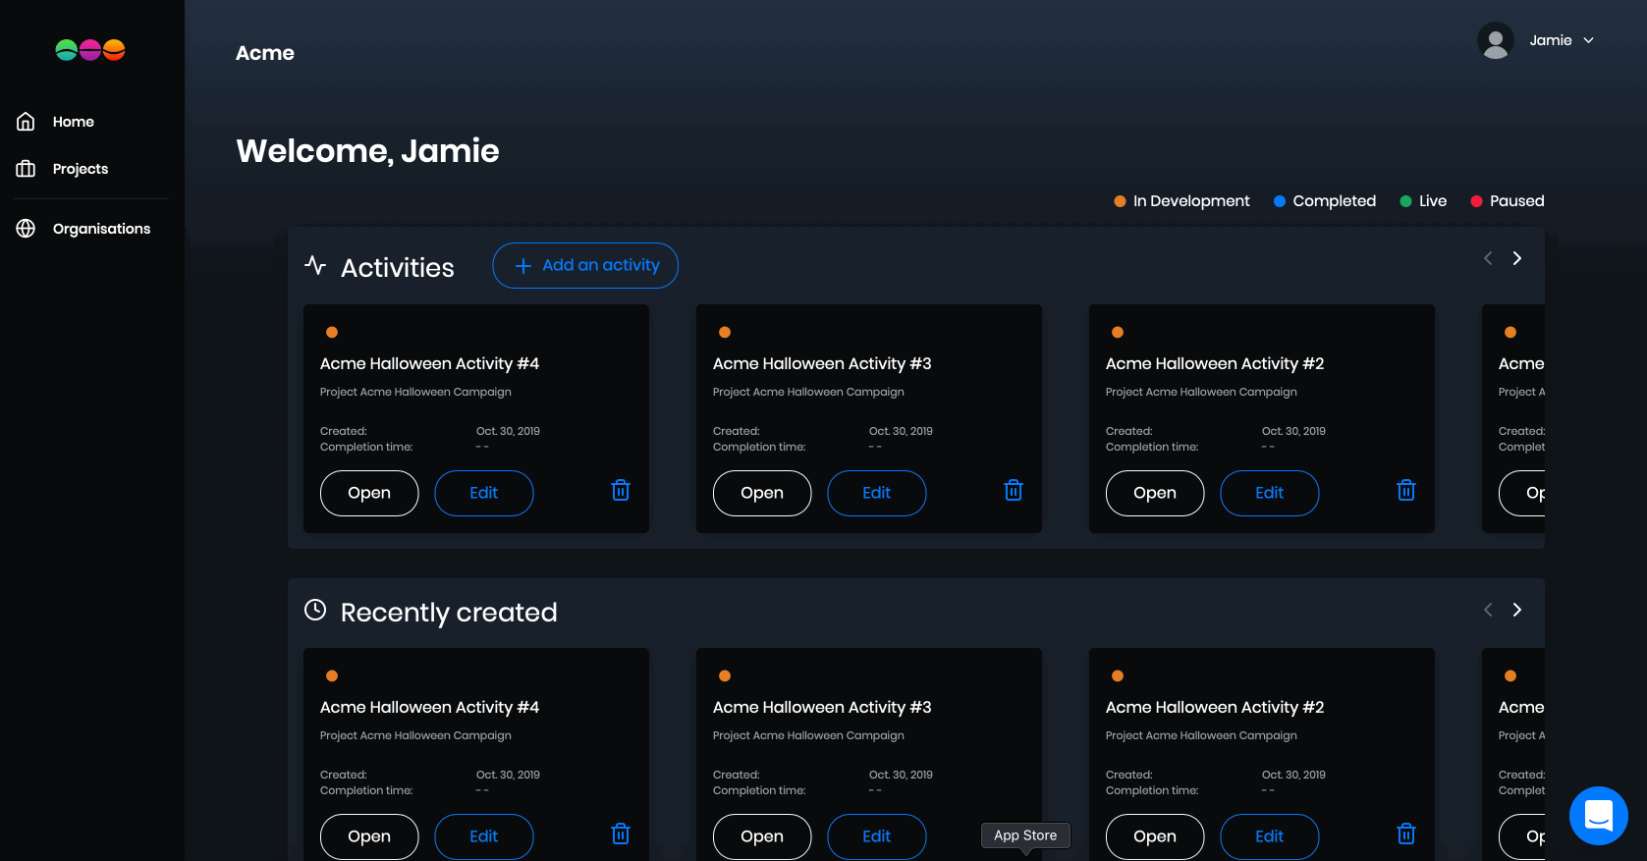The image size is (1647, 861).
Task: Click Project Acme Halloween Campaign under Activity #4 in Activities
Action: [x=415, y=392]
